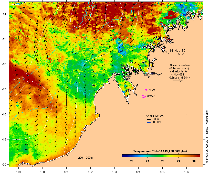The image size is (210, 174).
Task: Click the 'ANMN 12h av.' heading
Action: click(154, 116)
